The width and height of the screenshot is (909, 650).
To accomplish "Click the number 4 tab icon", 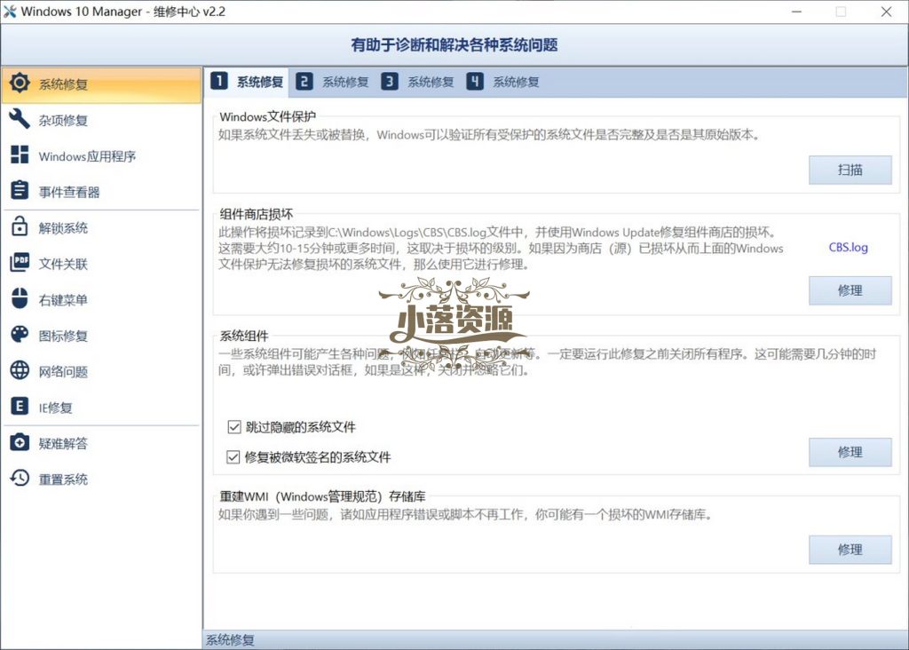I will tap(475, 81).
